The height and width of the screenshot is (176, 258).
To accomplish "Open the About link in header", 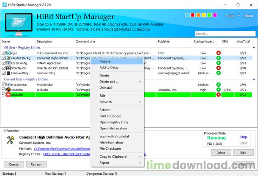I will pyautogui.click(x=249, y=16).
